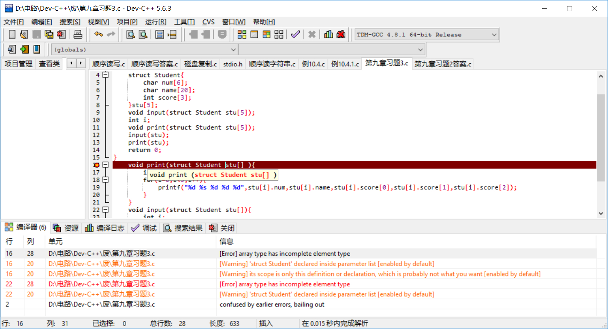
Task: Open the 工具[T] menu
Action: 184,22
